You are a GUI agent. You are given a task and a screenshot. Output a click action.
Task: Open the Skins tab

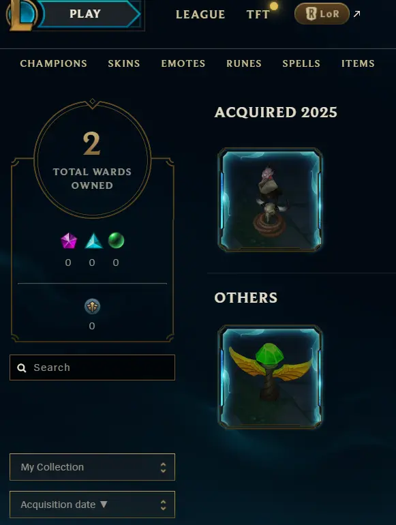(x=124, y=63)
